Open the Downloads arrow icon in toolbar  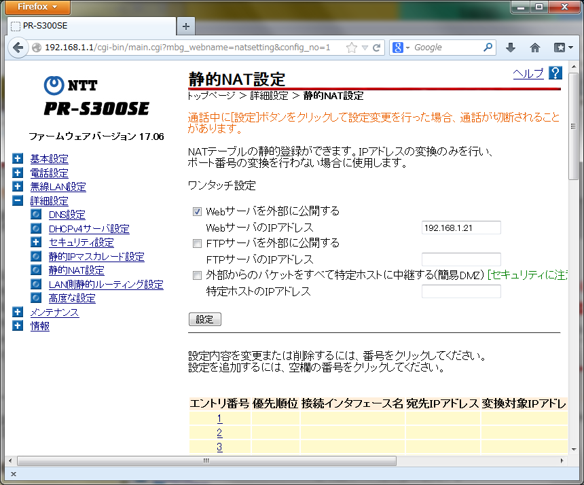pyautogui.click(x=511, y=48)
